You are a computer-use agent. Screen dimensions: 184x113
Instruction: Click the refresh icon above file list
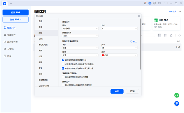click(x=179, y=35)
